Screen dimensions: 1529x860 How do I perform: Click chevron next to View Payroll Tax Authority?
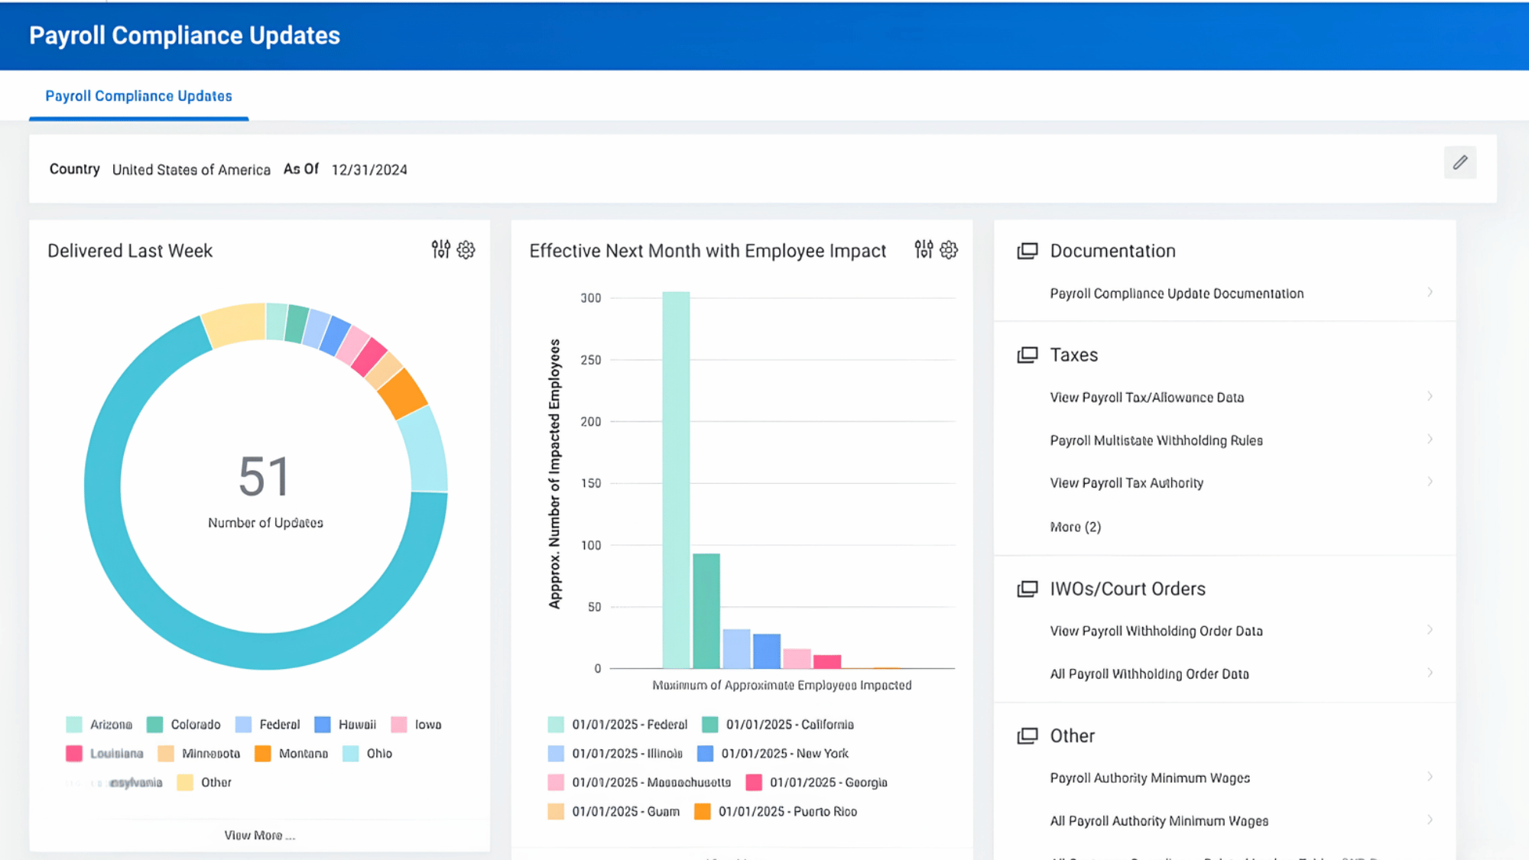pyautogui.click(x=1430, y=482)
